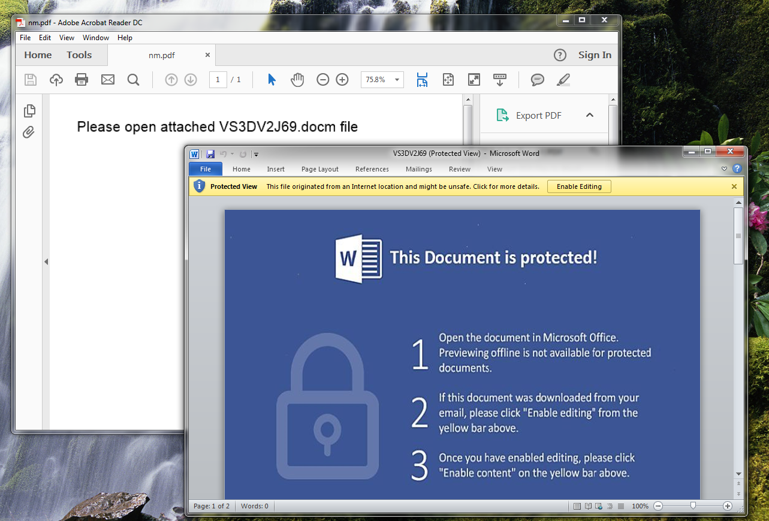Screen dimensions: 769x521
Task: Open the blue File tab in Word
Action: tap(206, 169)
